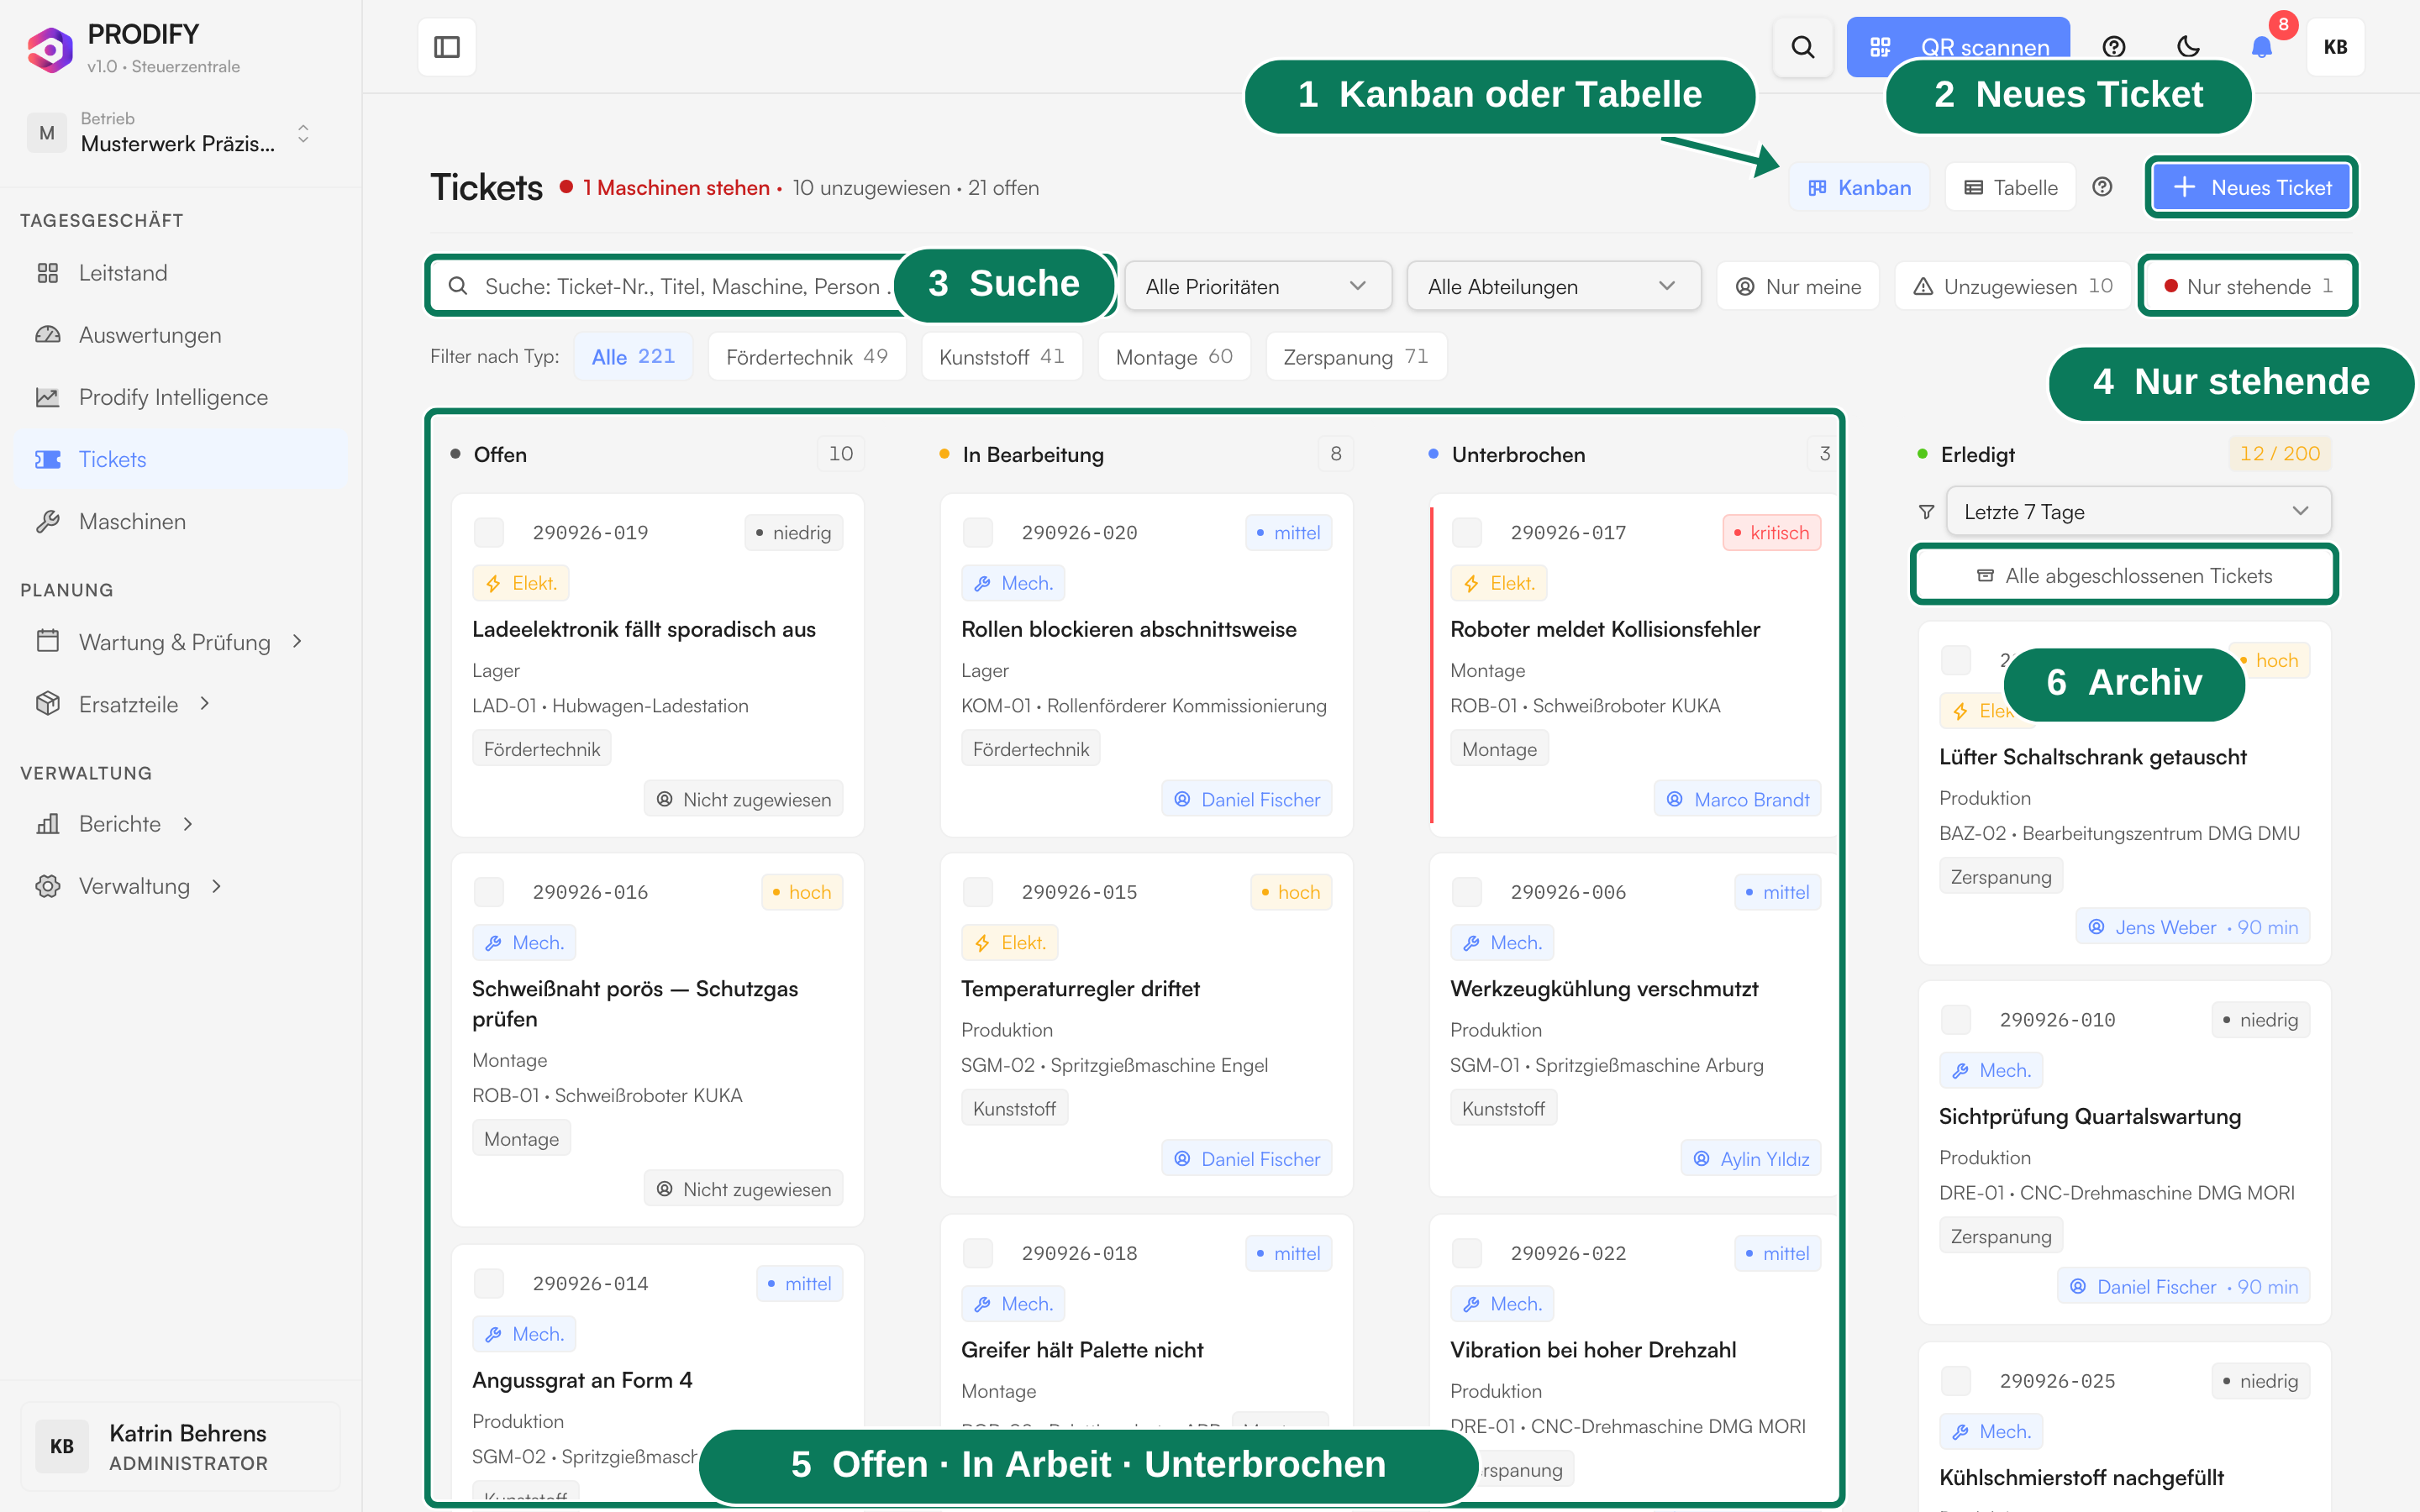
Task: Open the Letzte 7 Tage dropdown
Action: point(2138,512)
